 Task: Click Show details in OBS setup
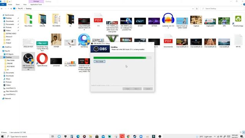pos(100,61)
